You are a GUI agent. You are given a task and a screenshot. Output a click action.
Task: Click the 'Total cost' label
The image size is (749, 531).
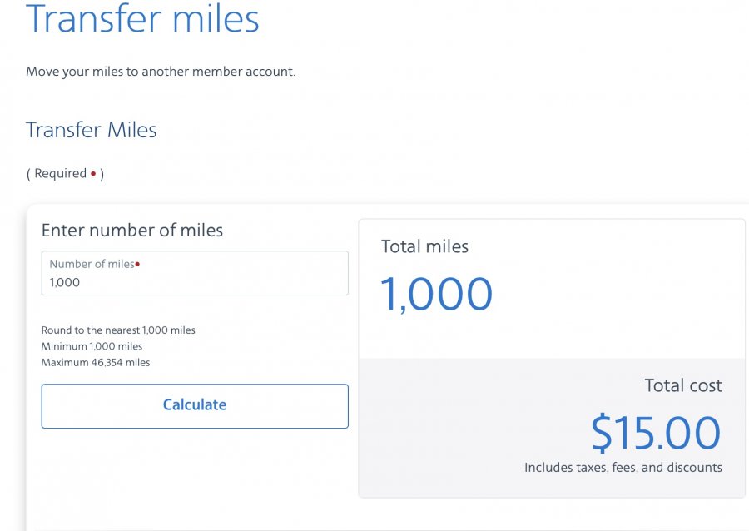(x=683, y=385)
